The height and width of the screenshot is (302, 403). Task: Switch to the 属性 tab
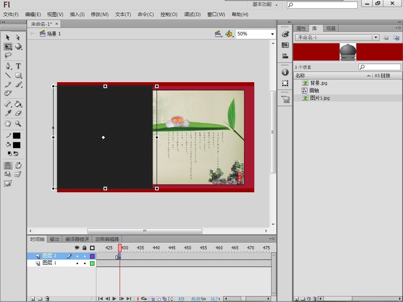pyautogui.click(x=301, y=28)
